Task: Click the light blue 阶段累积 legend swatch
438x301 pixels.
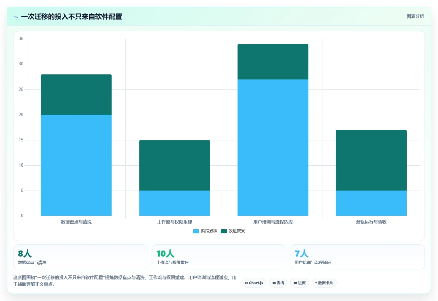Action: coord(196,231)
